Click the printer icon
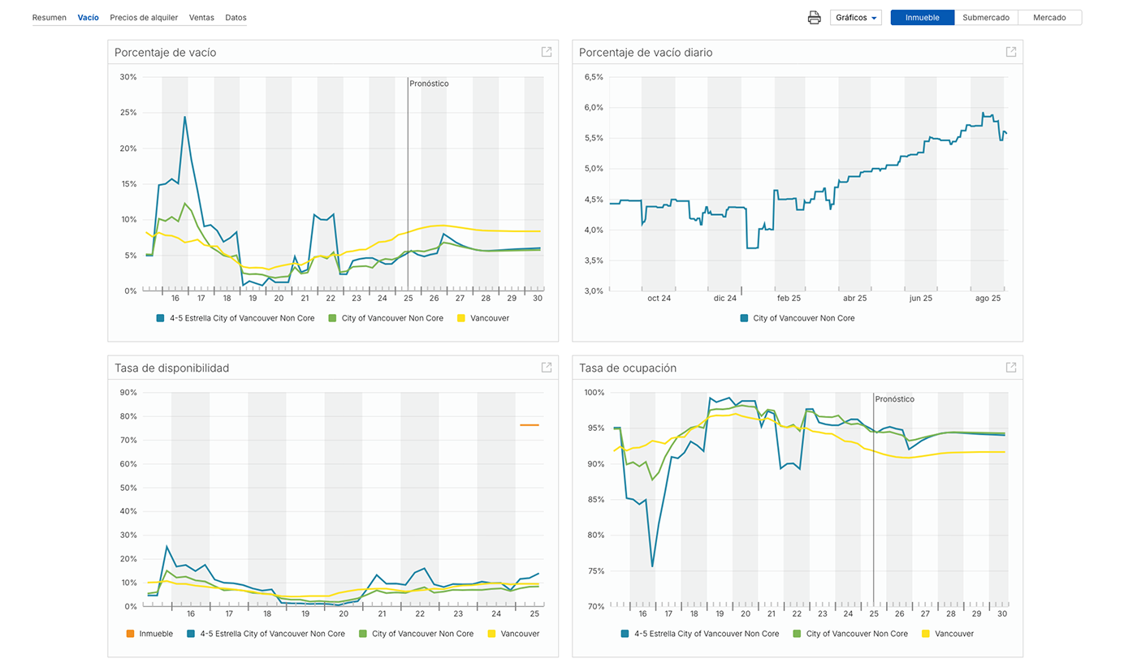 click(x=814, y=18)
